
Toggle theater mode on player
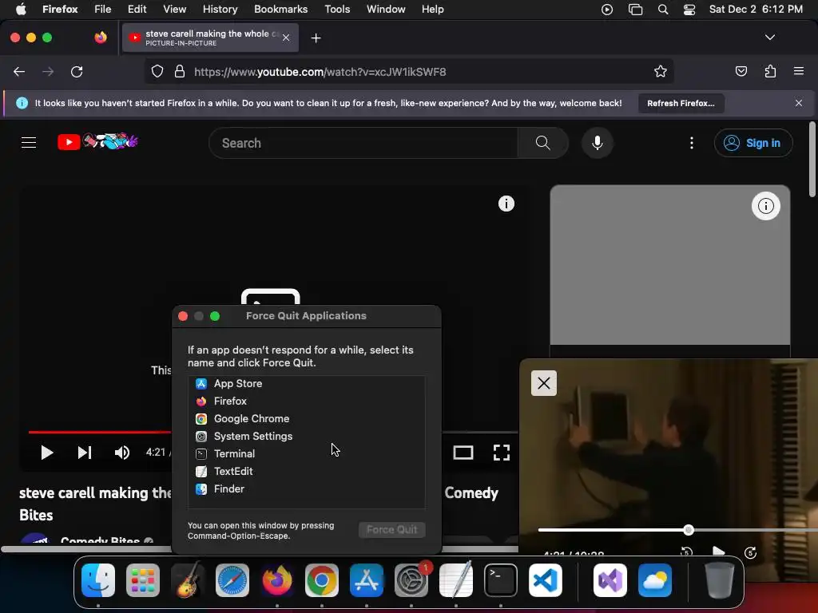463,453
